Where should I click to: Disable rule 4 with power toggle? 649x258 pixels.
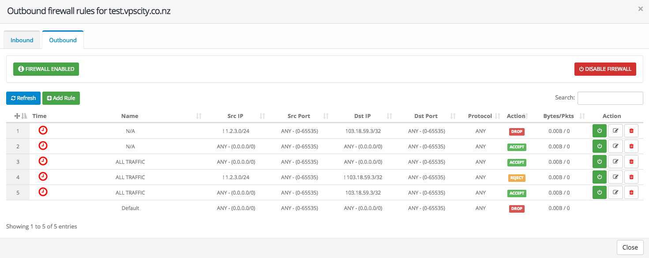tap(599, 177)
